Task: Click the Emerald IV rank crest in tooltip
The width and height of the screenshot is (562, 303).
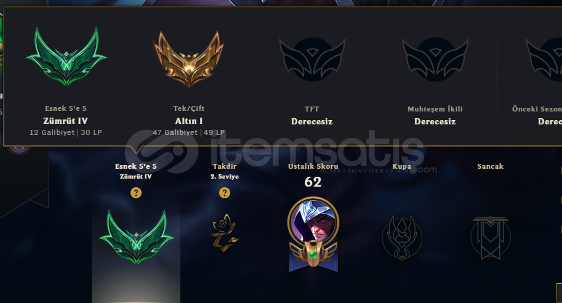Action: 66,56
